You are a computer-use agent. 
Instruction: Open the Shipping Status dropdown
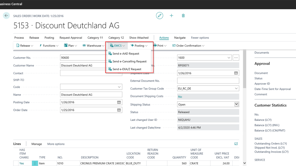[x=236, y=104]
